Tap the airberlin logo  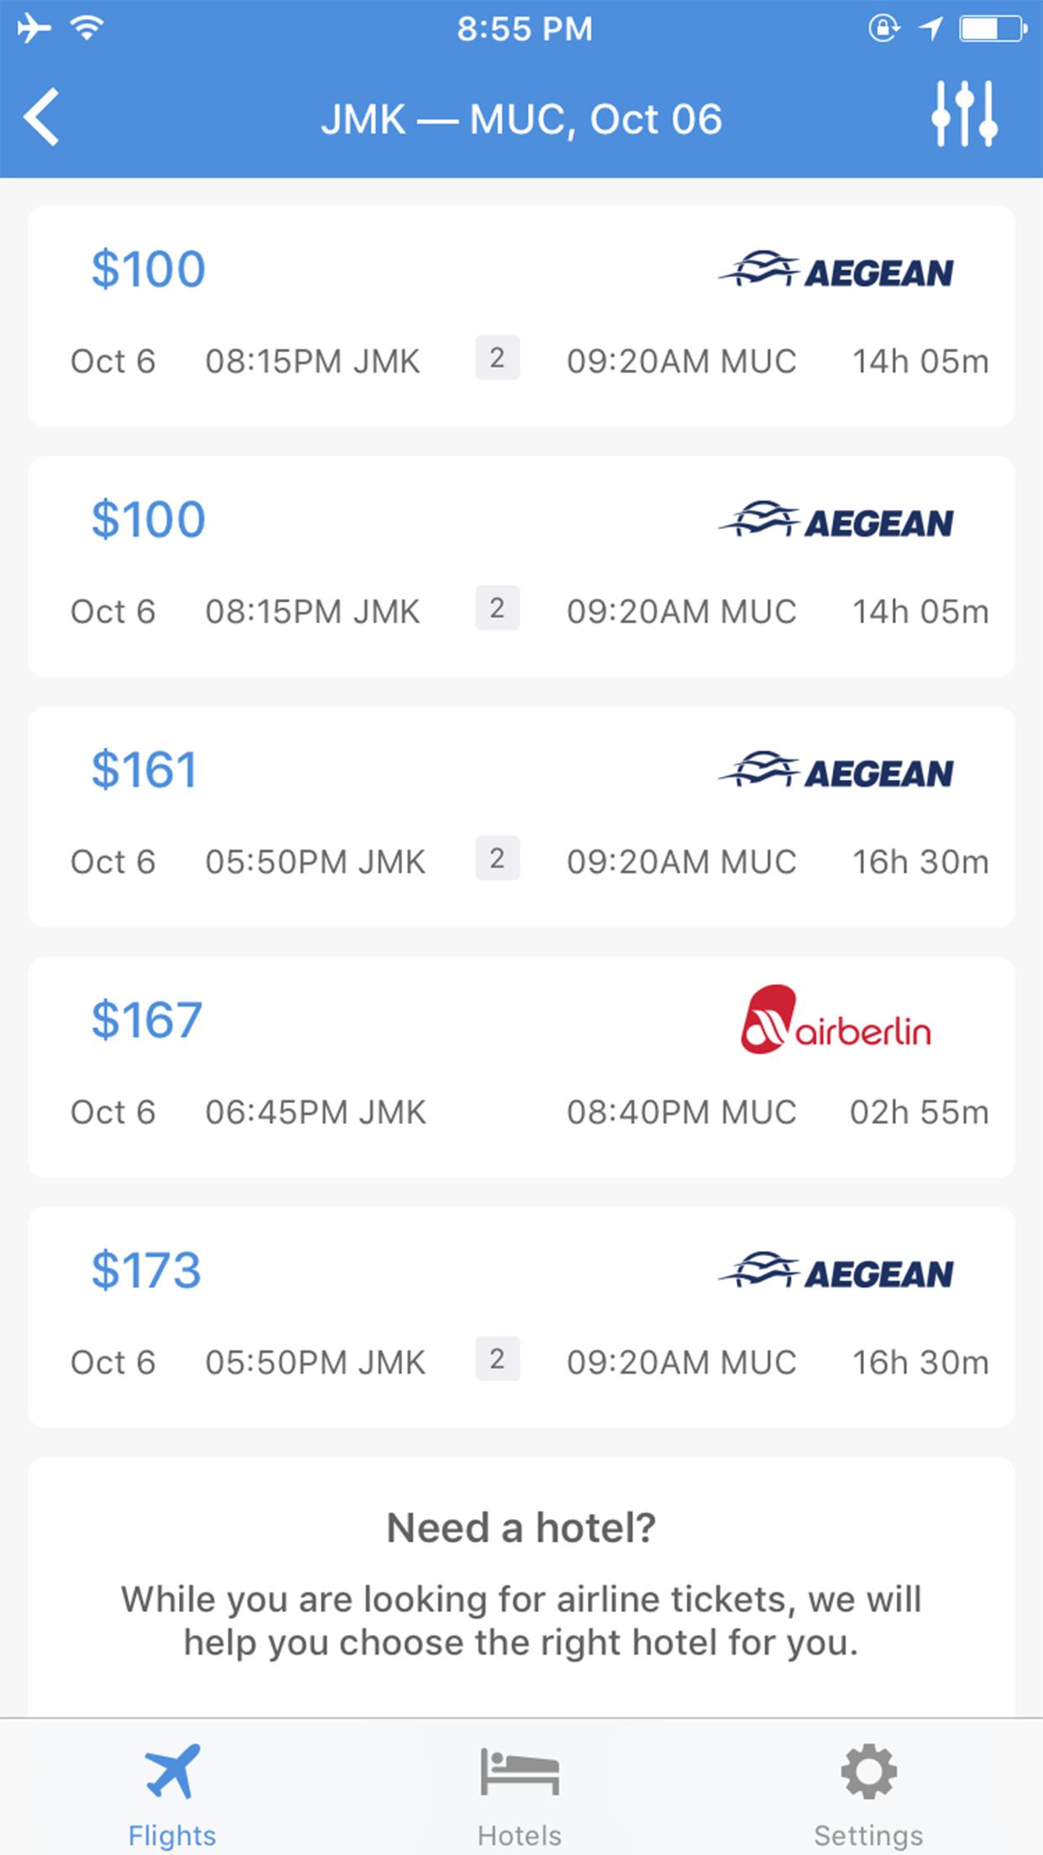click(836, 1020)
